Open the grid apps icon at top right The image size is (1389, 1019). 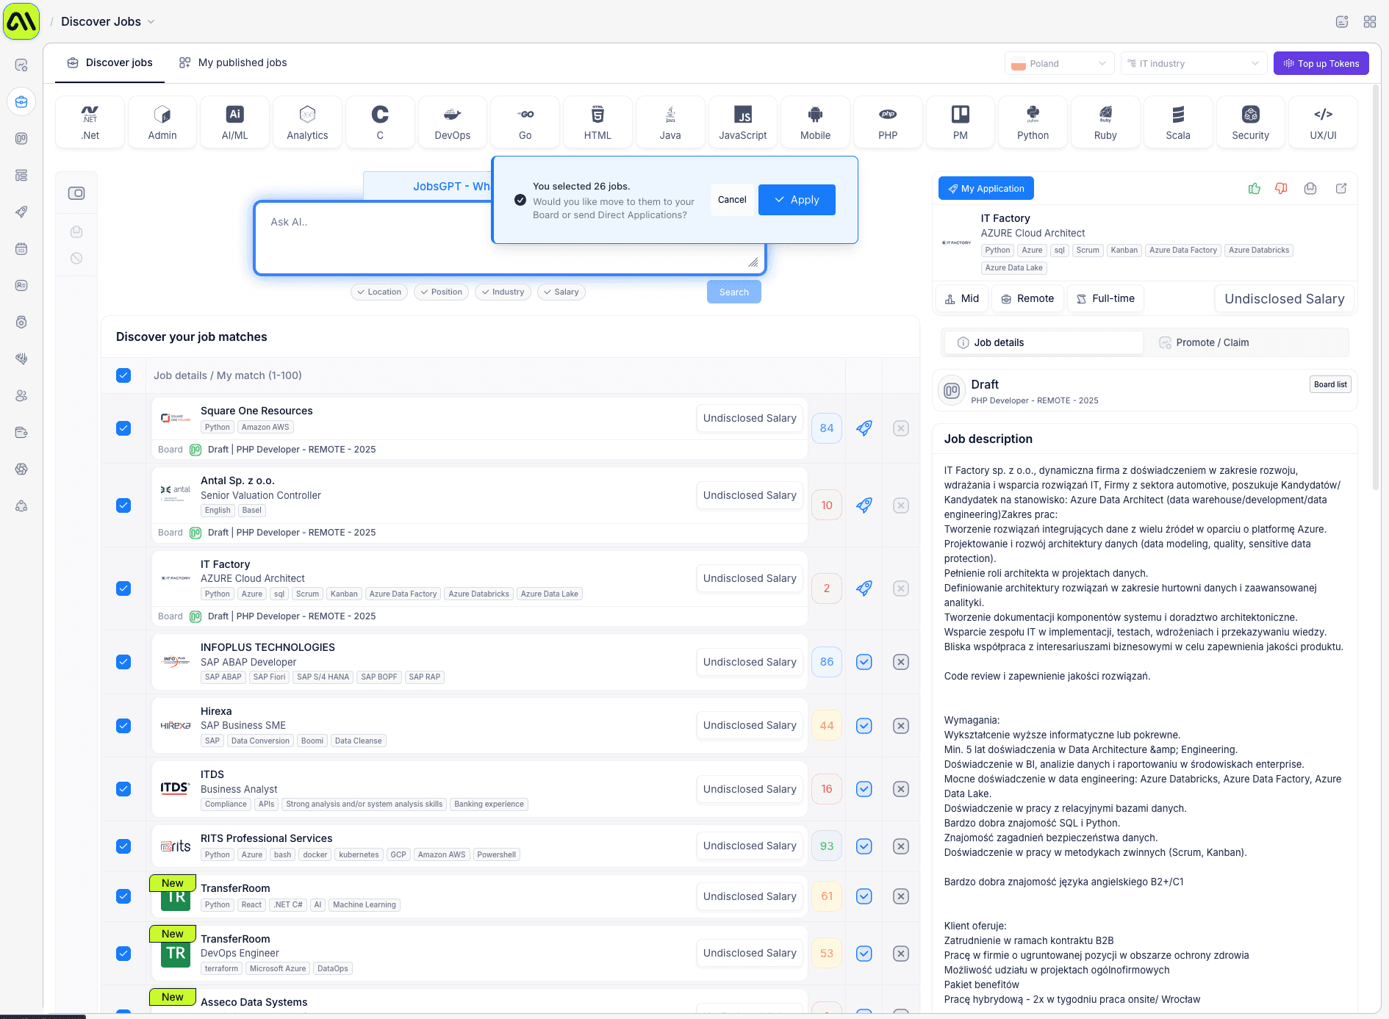click(1370, 22)
